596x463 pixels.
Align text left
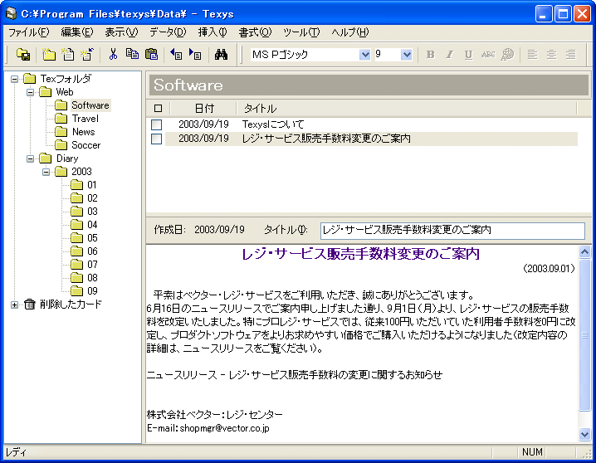pos(533,55)
